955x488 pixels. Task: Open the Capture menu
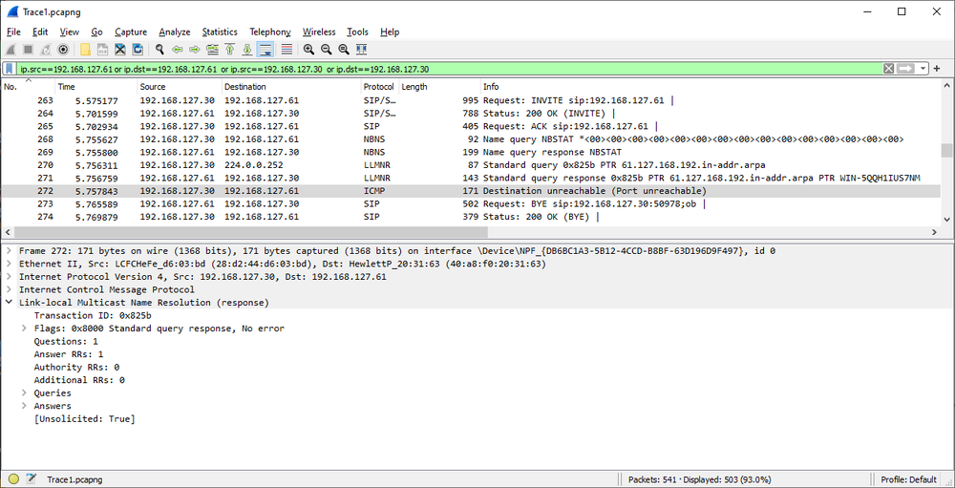[131, 32]
